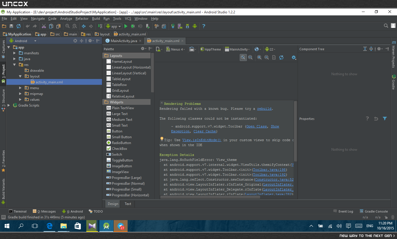Open the AppTheme theme selector
The height and width of the screenshot is (239, 397).
coord(210,49)
